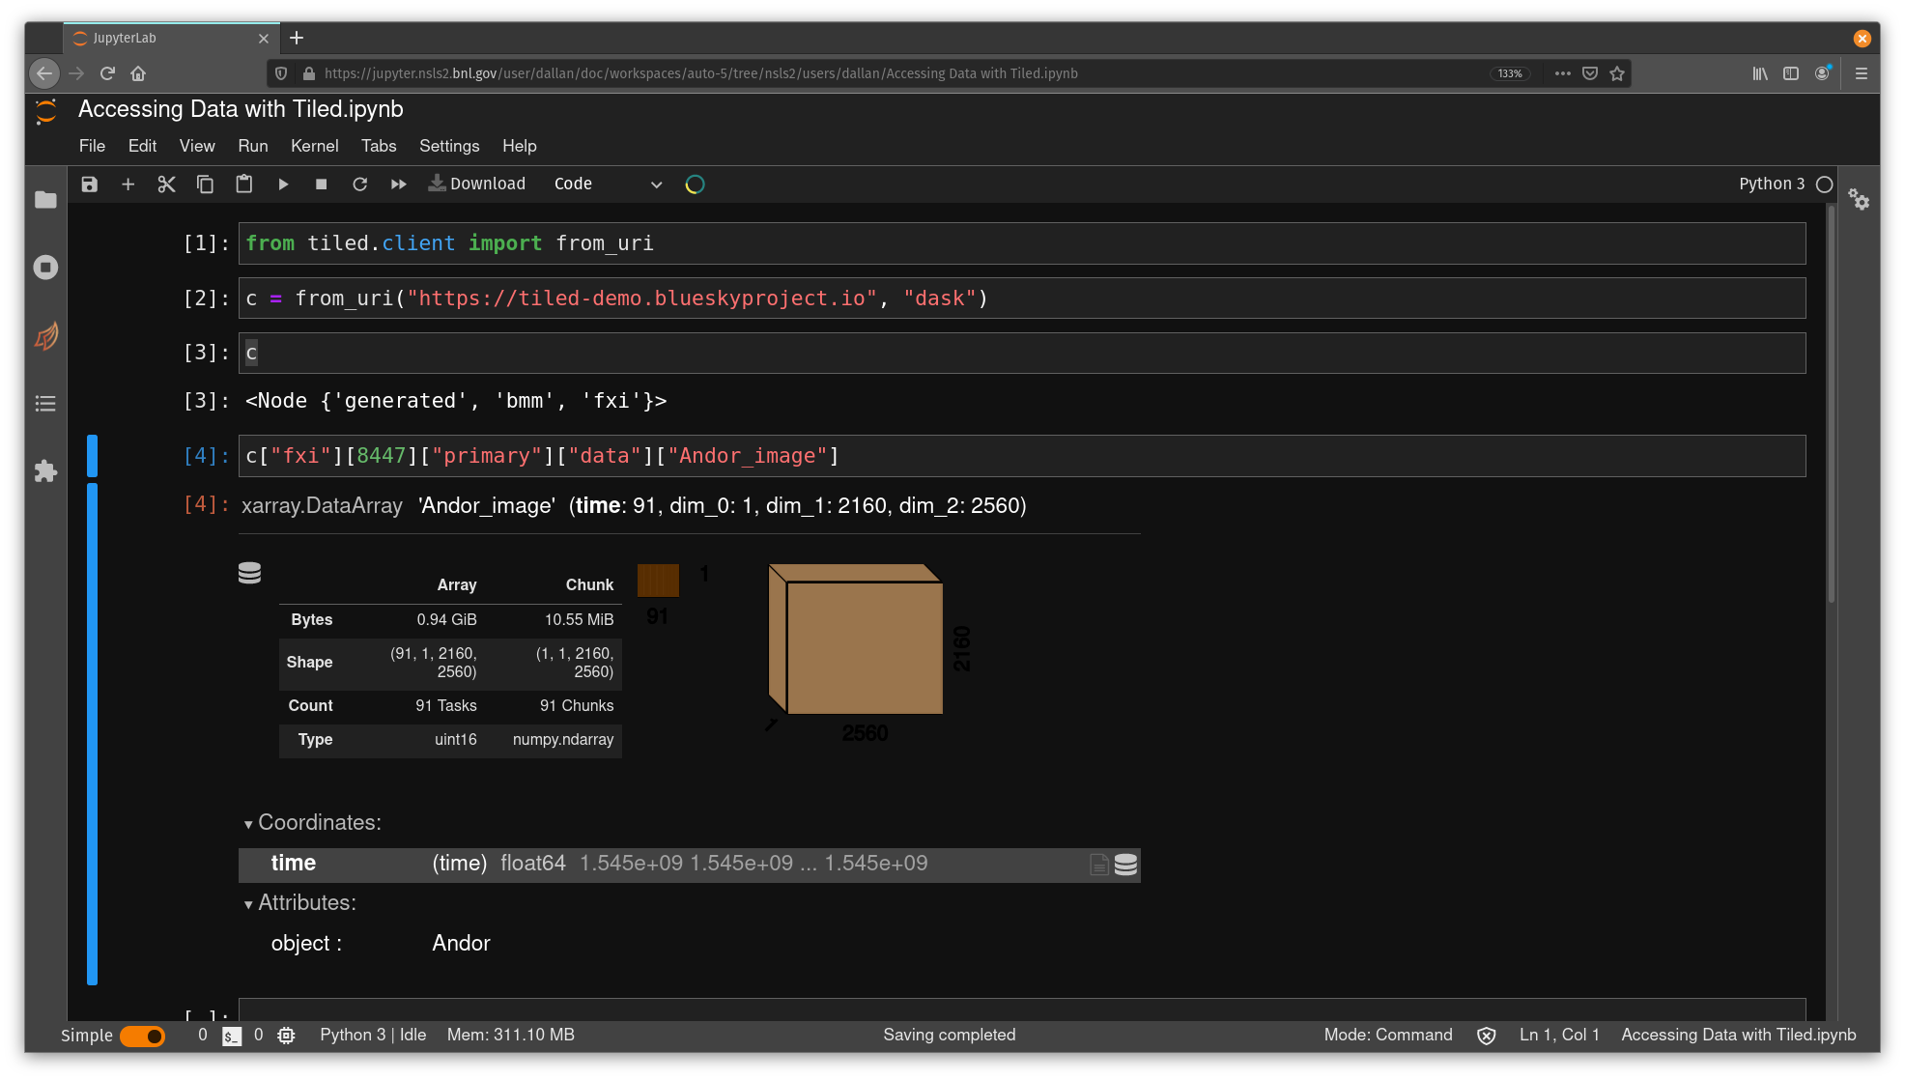This screenshot has width=1905, height=1080.
Task: Copy the selected cells
Action: click(x=205, y=184)
